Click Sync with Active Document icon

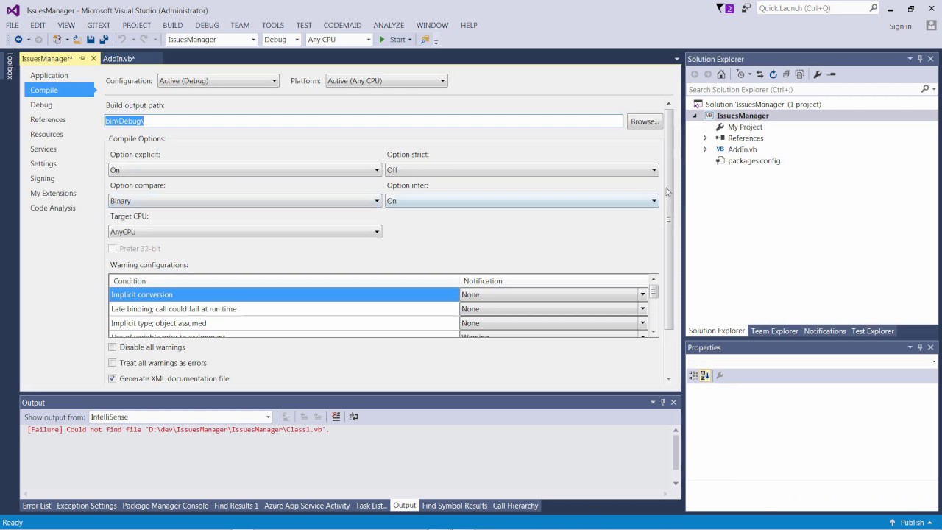tap(759, 74)
